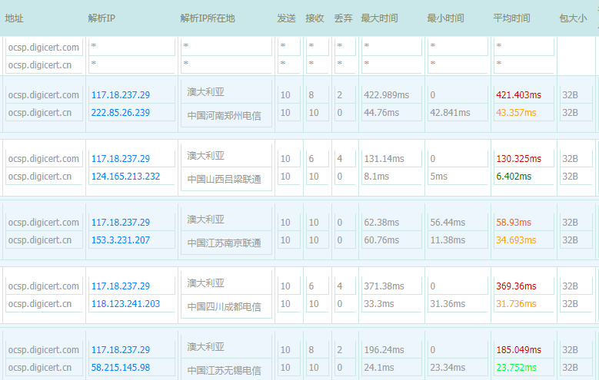The width and height of the screenshot is (599, 380).
Task: Click the 153.3.231.207 IP address
Action: tap(121, 240)
